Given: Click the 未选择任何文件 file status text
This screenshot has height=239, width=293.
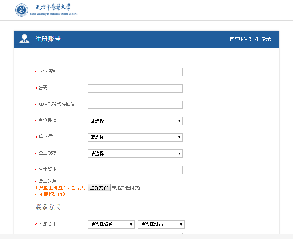Looking at the screenshot, I should tap(127, 188).
